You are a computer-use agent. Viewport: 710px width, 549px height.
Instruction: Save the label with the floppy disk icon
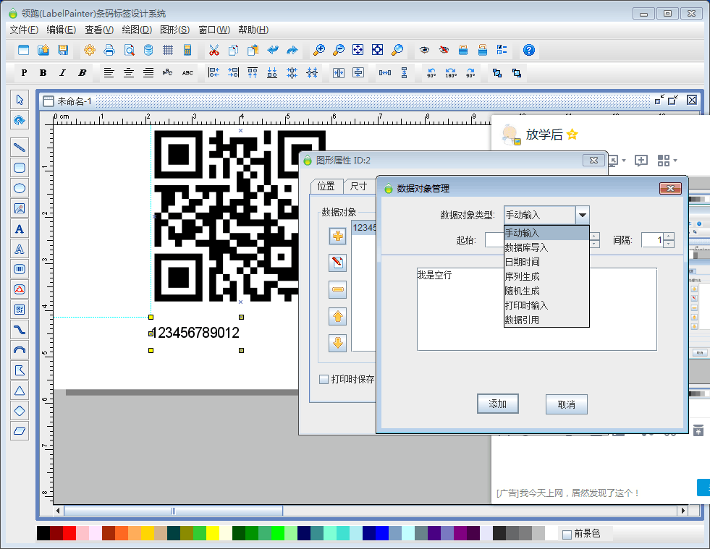point(63,50)
